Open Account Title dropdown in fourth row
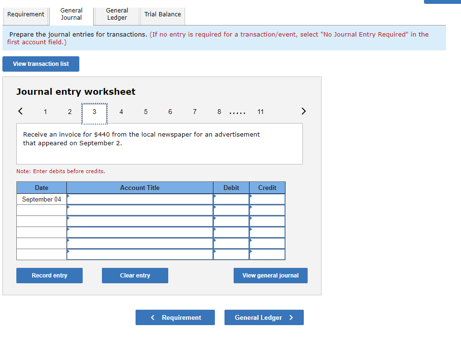The height and width of the screenshot is (353, 461). [x=140, y=232]
